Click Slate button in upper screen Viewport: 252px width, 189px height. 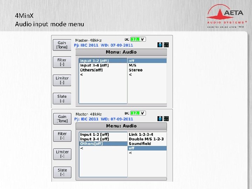pos(62,98)
